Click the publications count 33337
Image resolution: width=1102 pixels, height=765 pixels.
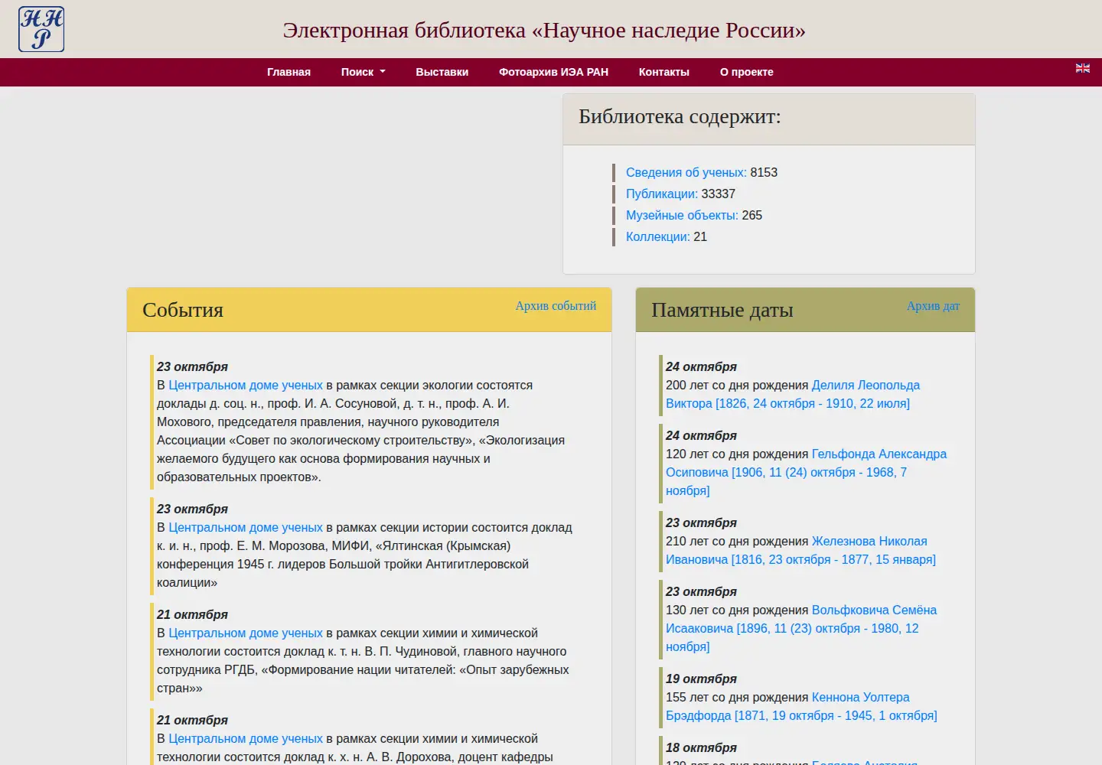point(719,194)
